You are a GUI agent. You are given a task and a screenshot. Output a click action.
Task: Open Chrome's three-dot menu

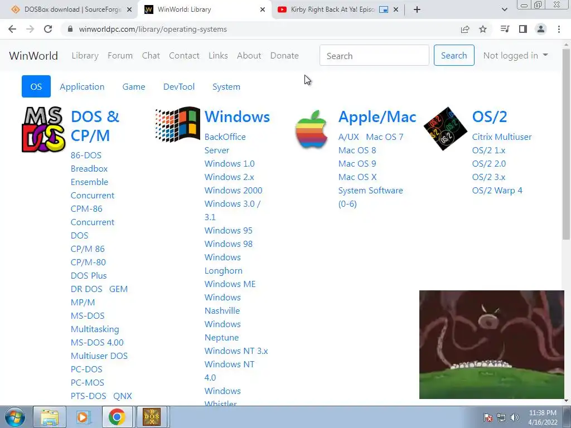(x=559, y=29)
